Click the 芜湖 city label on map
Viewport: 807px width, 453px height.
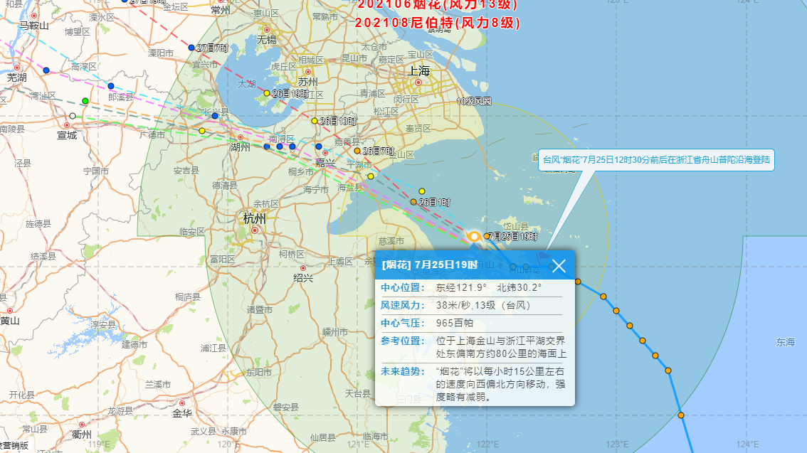pos(16,77)
